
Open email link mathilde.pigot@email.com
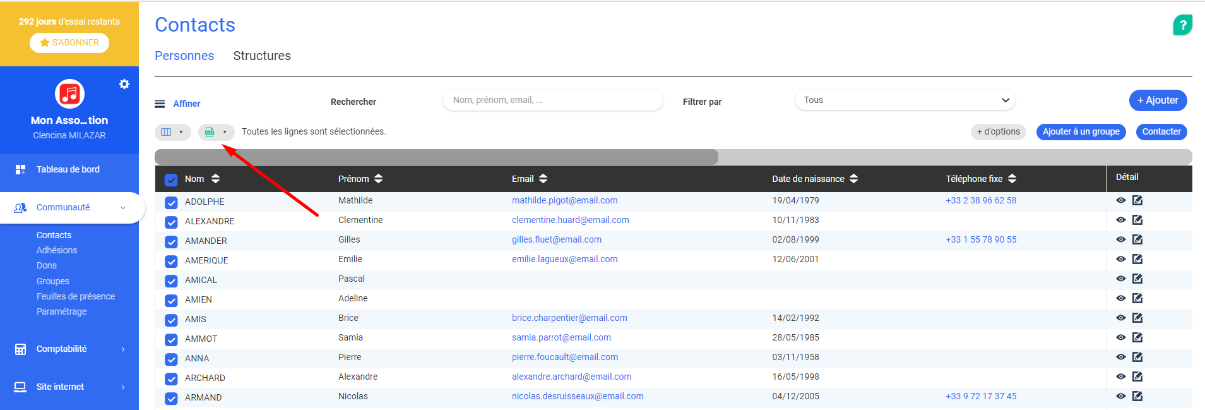(564, 200)
